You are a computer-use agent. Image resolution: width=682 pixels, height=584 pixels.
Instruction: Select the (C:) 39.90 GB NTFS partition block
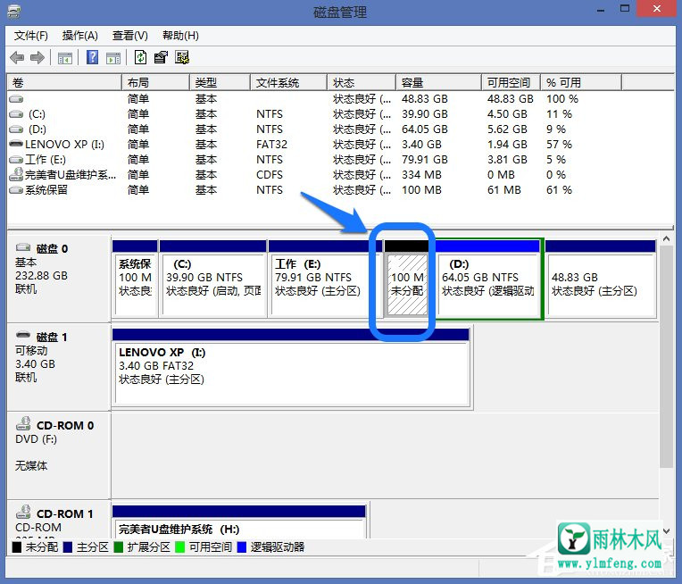click(213, 279)
